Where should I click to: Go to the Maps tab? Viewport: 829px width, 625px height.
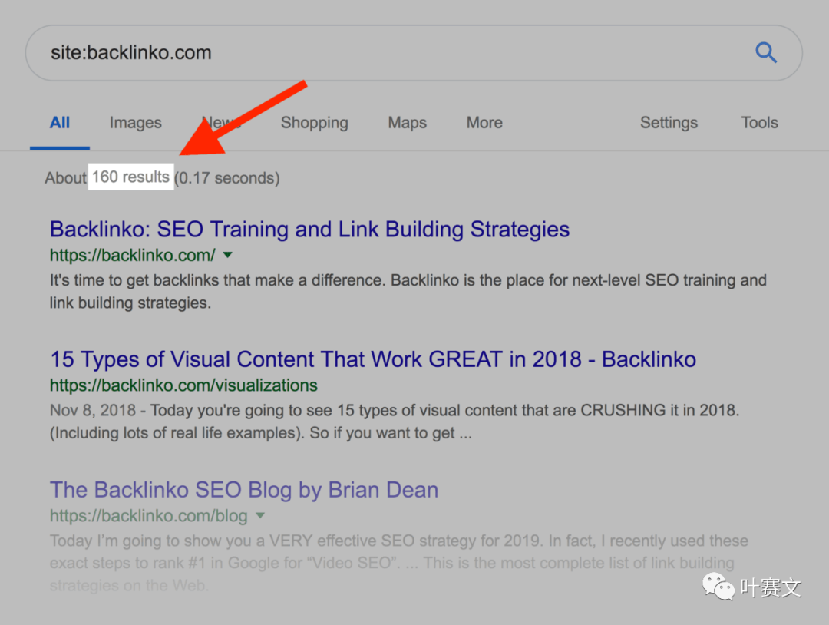click(x=407, y=123)
